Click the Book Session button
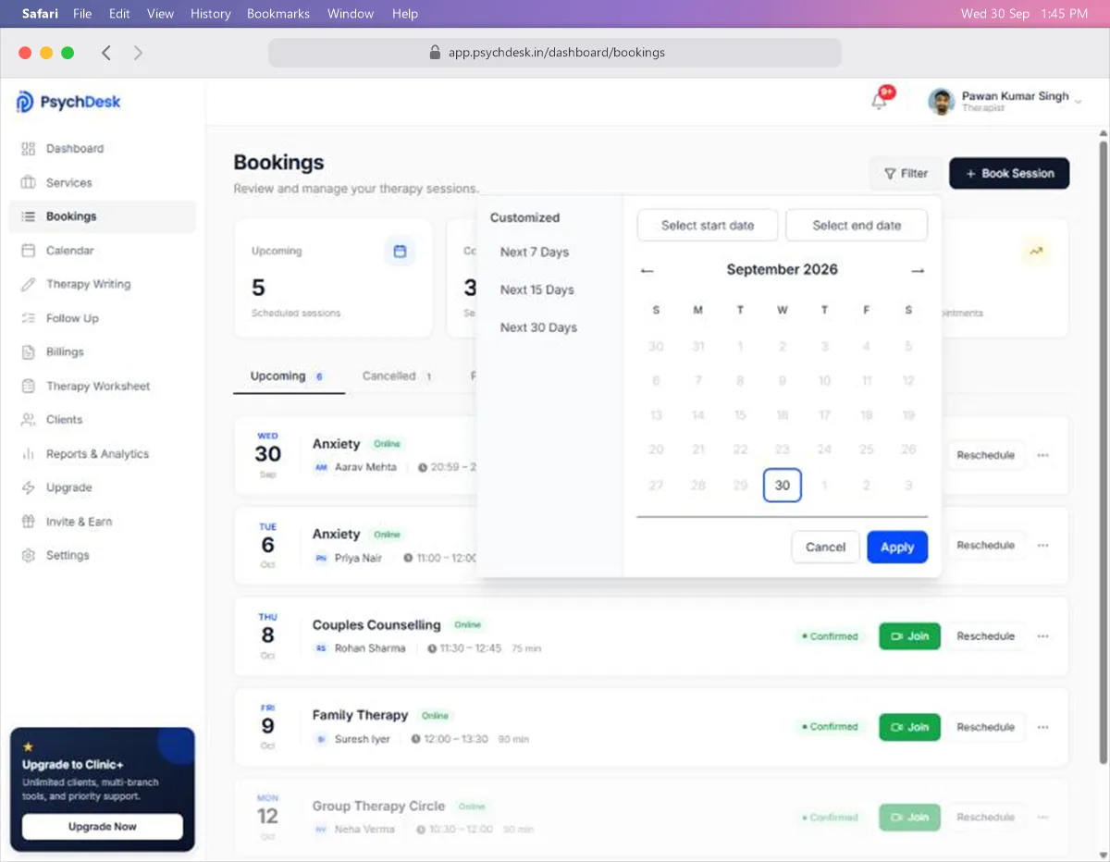This screenshot has height=862, width=1110. click(x=1009, y=174)
